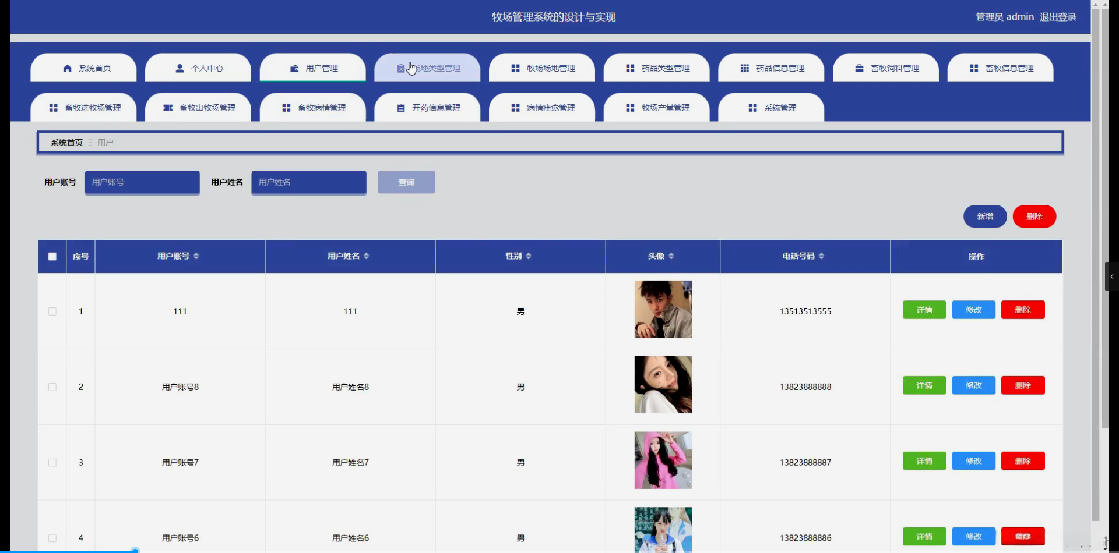Check the box for row 用户账号7
The height and width of the screenshot is (553, 1119).
(x=52, y=463)
